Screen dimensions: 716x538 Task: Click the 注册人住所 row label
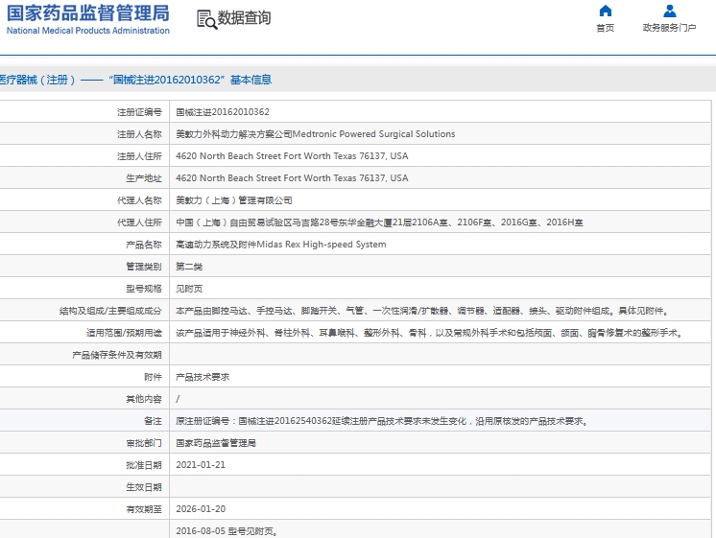point(139,156)
